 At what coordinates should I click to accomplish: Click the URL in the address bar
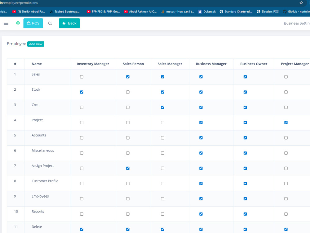click(19, 3)
